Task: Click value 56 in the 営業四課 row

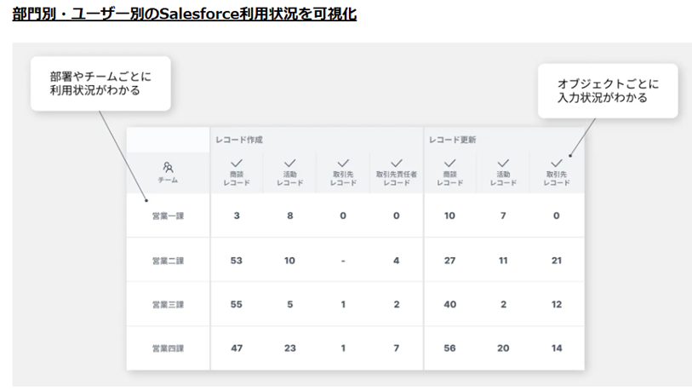Action: [449, 348]
